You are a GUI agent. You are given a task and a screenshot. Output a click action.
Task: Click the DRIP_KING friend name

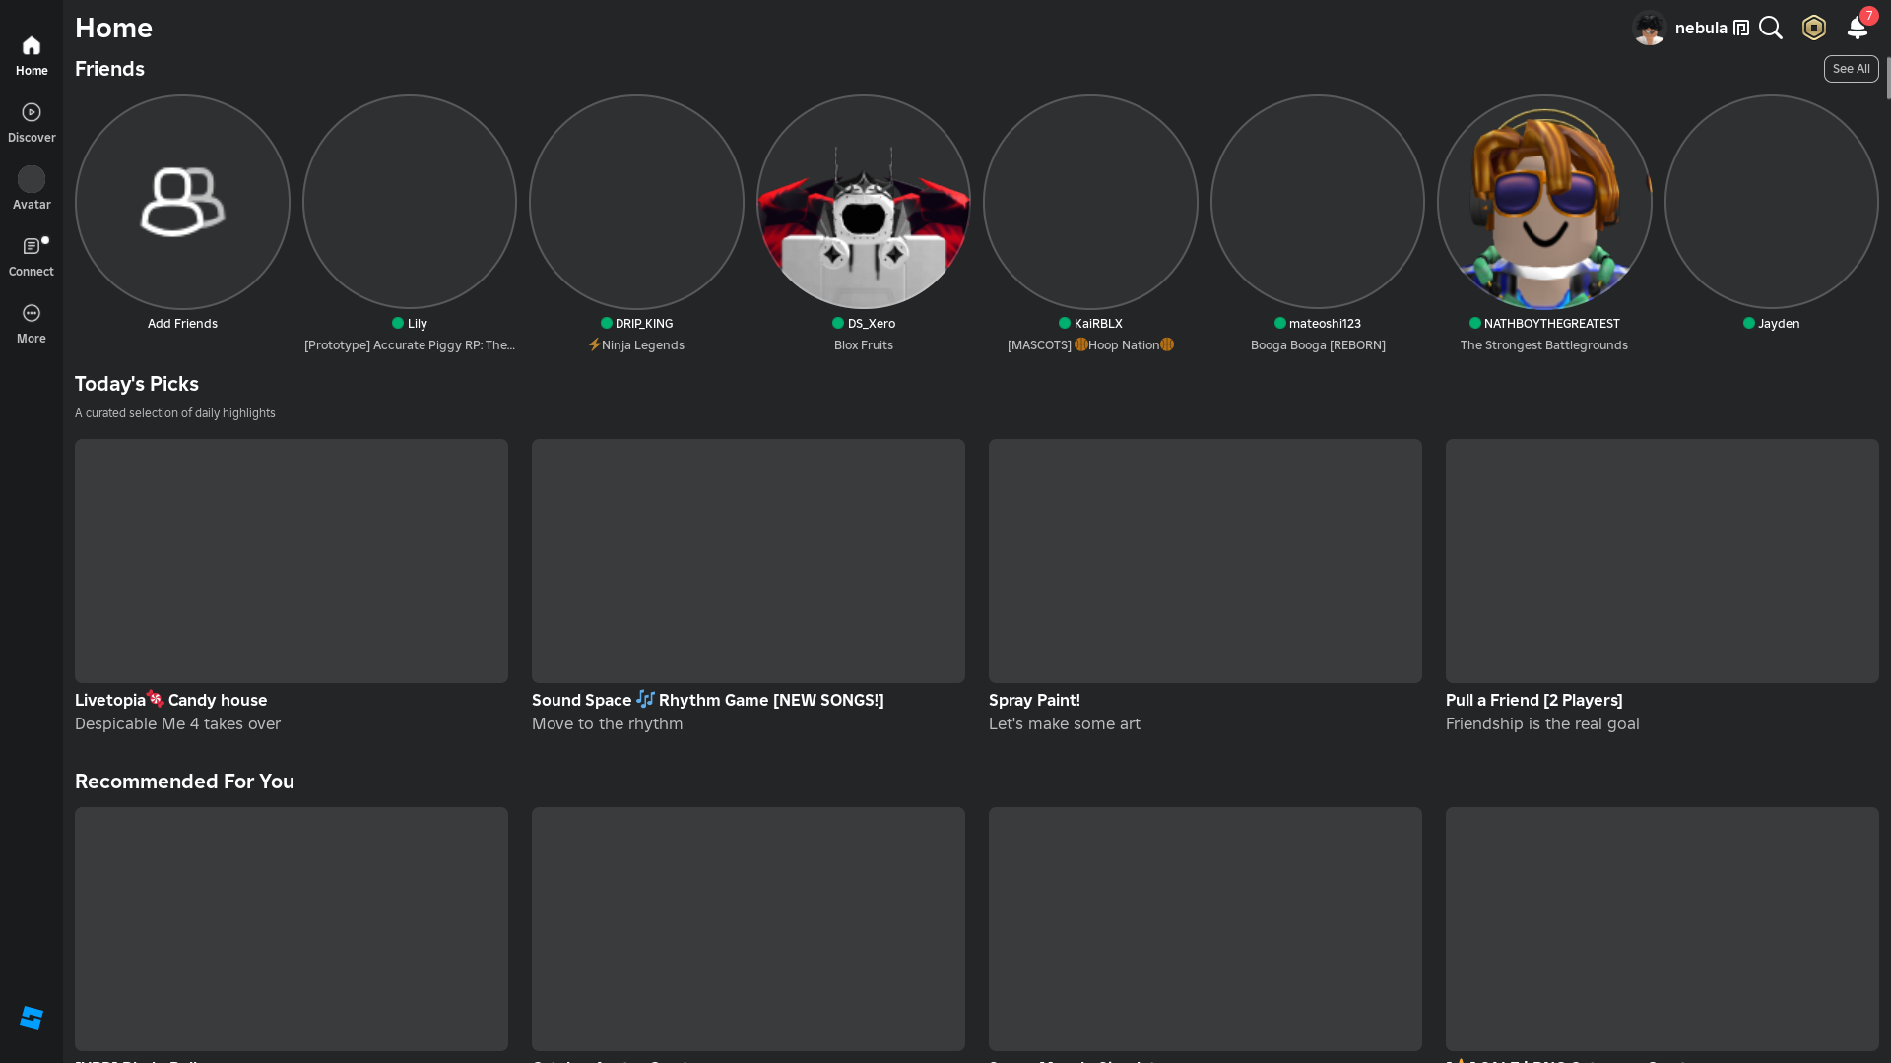coord(644,324)
